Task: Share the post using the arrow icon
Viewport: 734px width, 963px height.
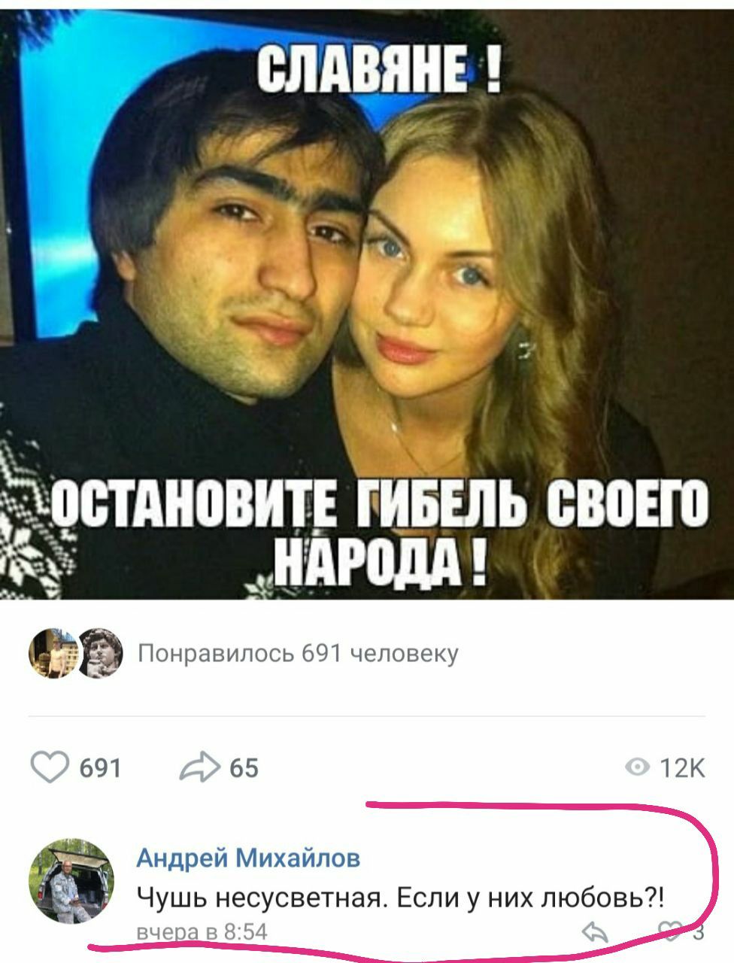Action: (x=199, y=767)
